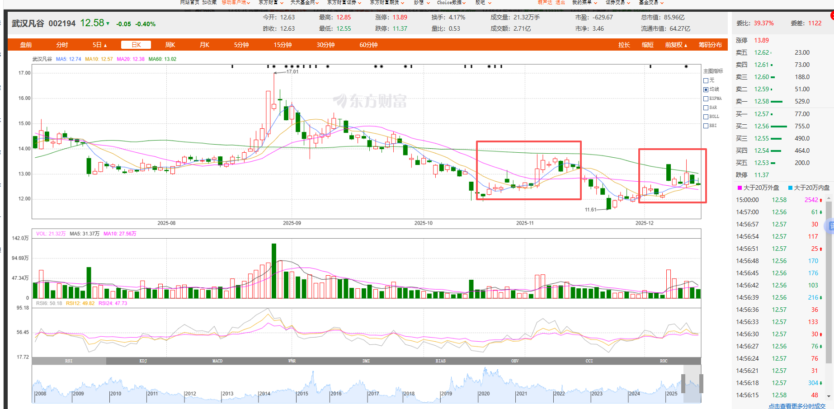Viewport: 834px width, 409px height.
Task: Expand the Choice数据 dropdown
Action: pyautogui.click(x=451, y=2)
